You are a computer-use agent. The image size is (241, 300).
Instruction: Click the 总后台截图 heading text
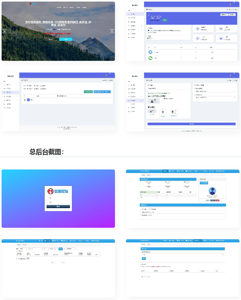47,152
